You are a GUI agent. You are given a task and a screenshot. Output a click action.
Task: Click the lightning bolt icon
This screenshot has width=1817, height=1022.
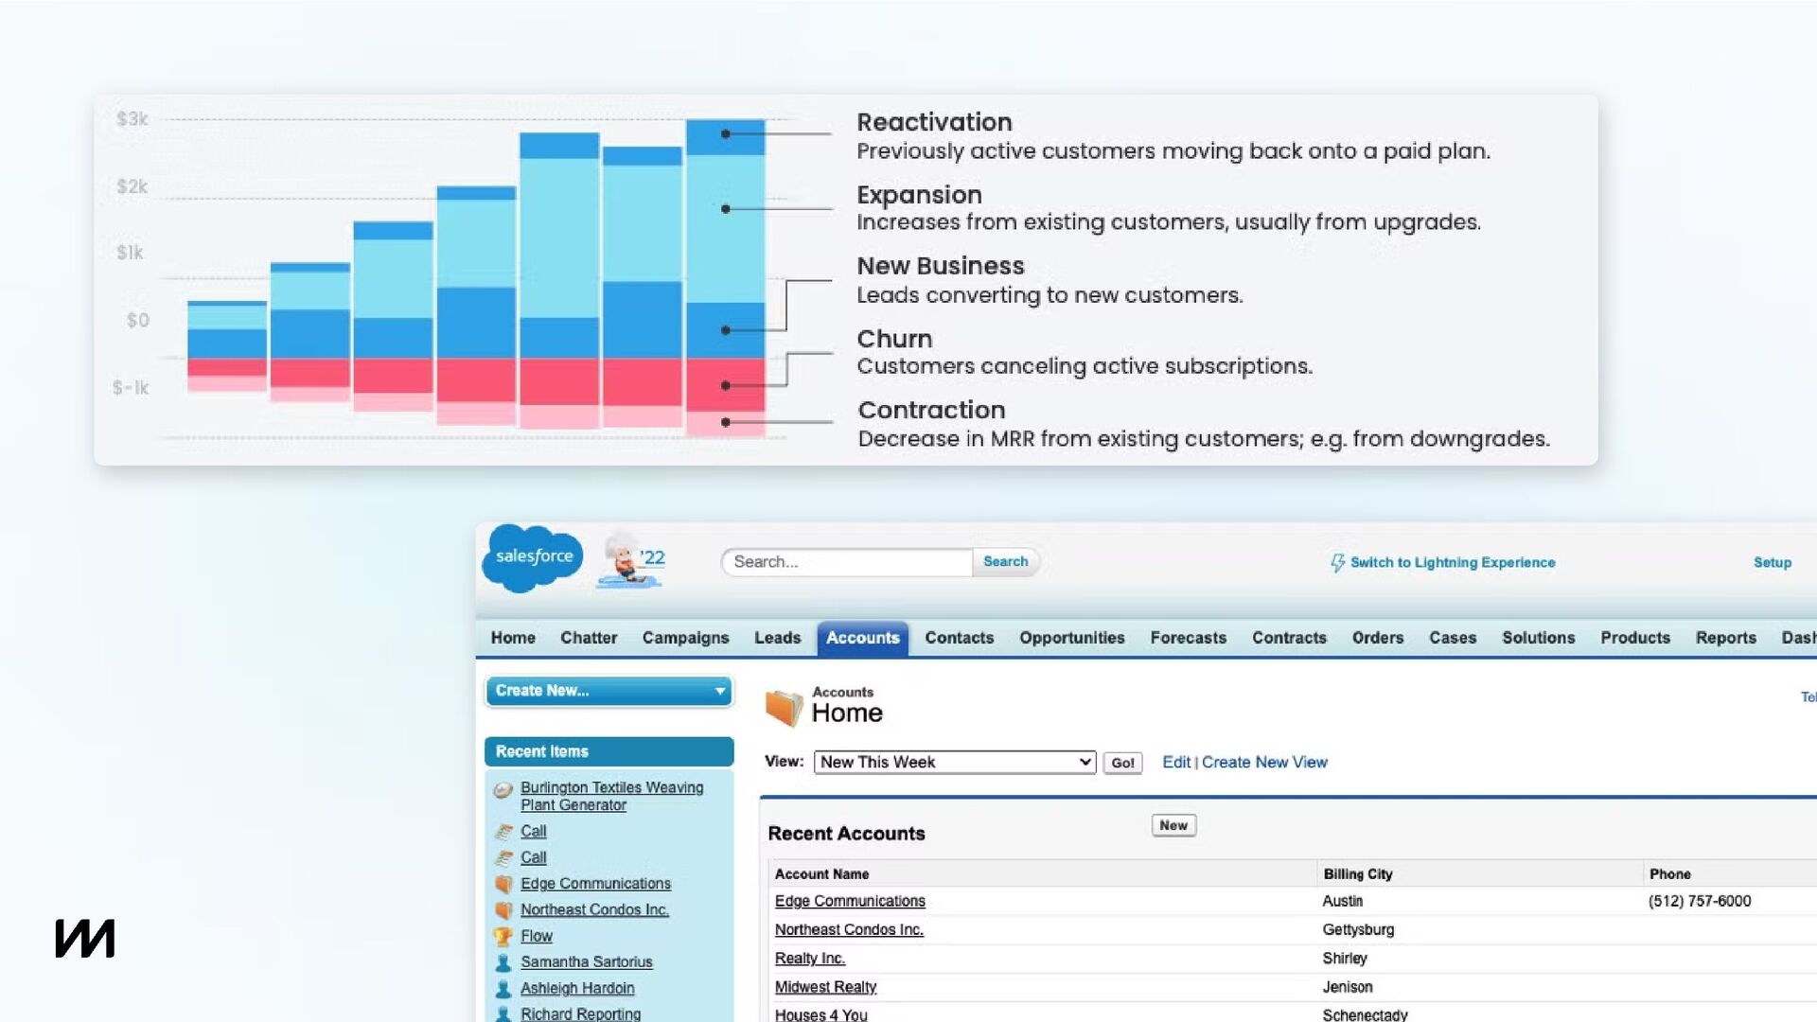[x=1337, y=563]
